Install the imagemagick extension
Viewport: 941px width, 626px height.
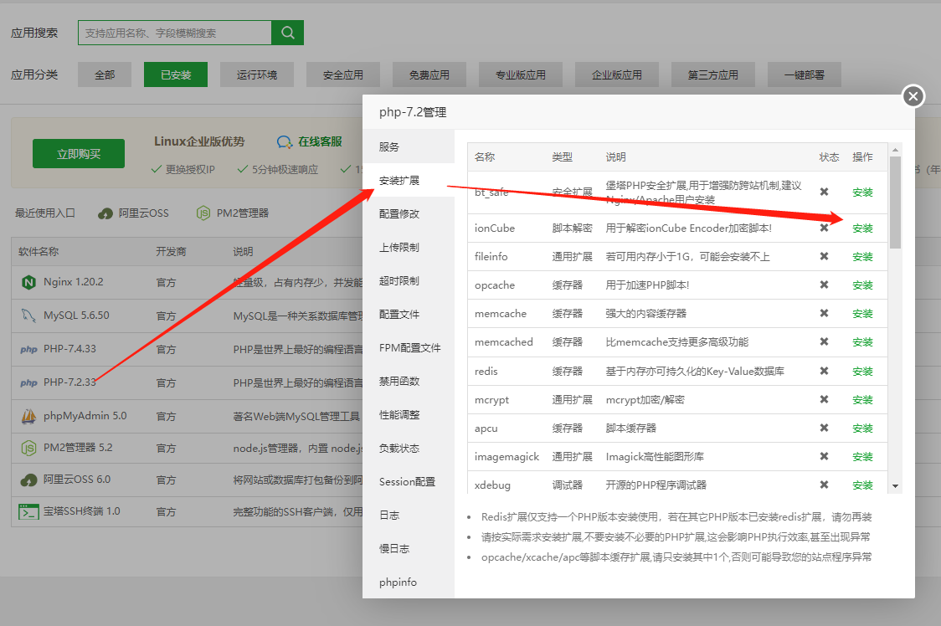tap(862, 457)
